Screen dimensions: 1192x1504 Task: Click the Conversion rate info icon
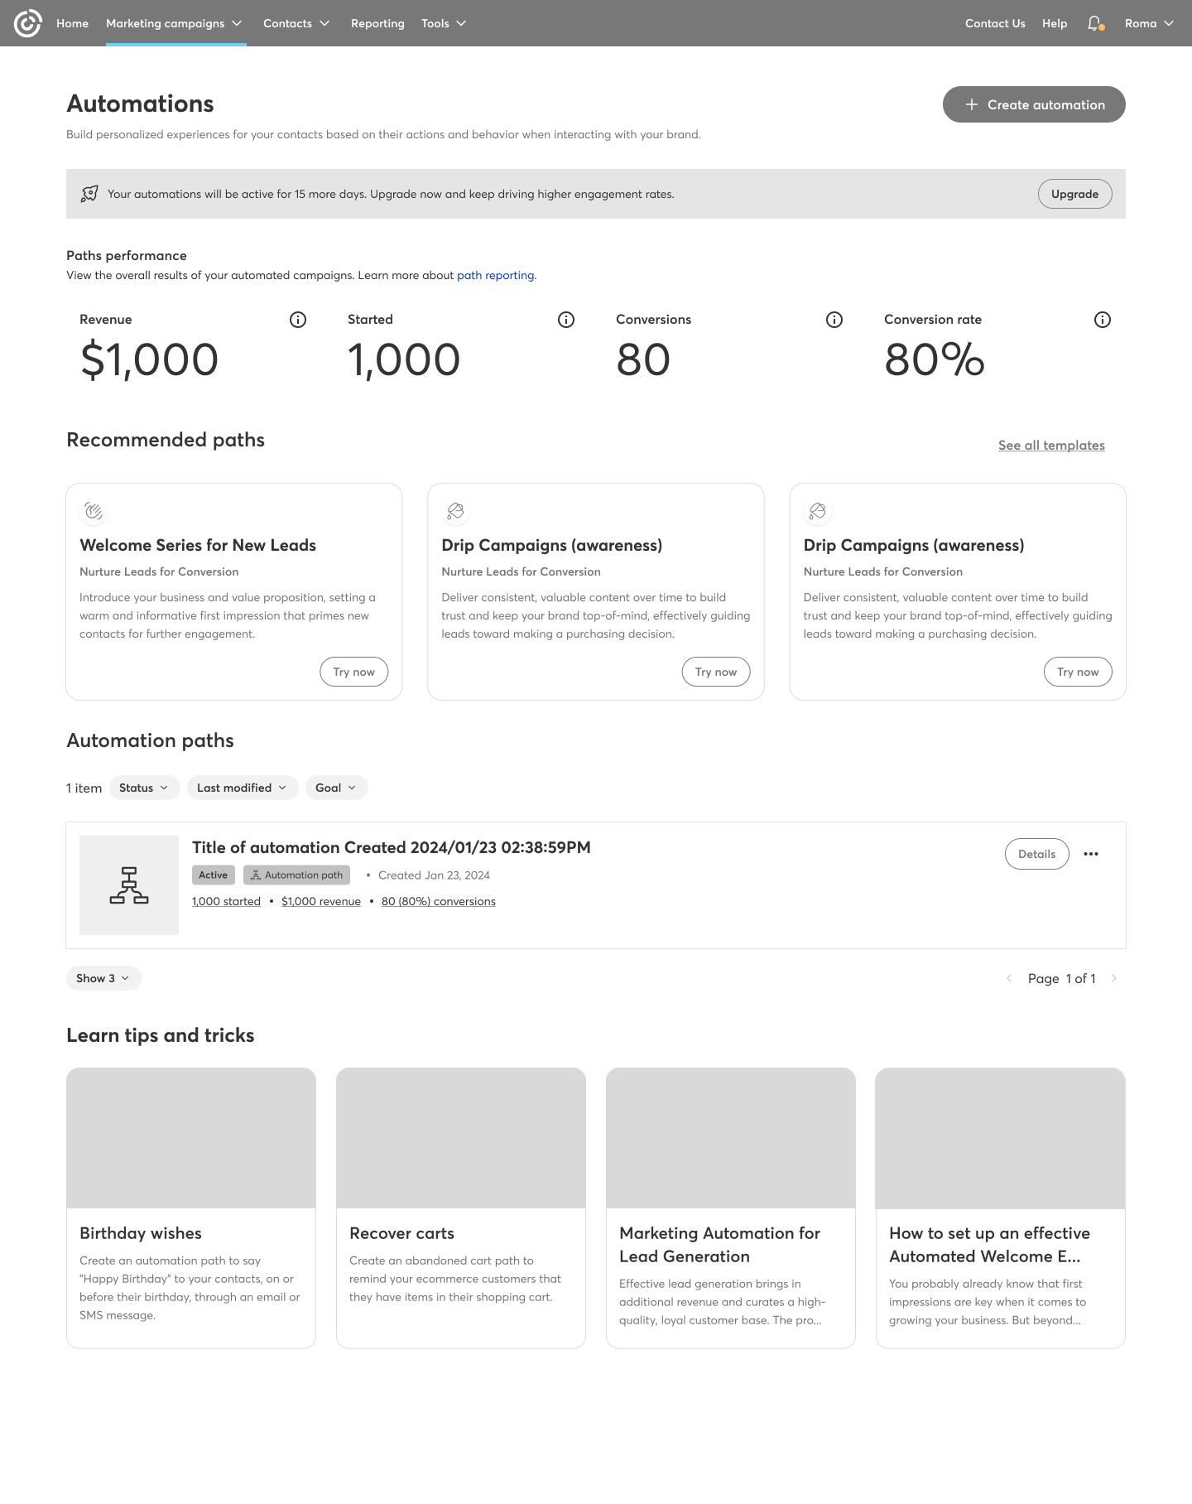[x=1103, y=320]
